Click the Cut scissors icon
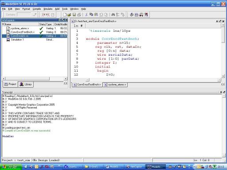The image size is (227, 170). pyautogui.click(x=86, y=15)
